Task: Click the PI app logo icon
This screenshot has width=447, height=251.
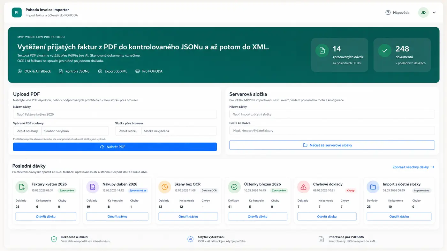Action: click(17, 12)
